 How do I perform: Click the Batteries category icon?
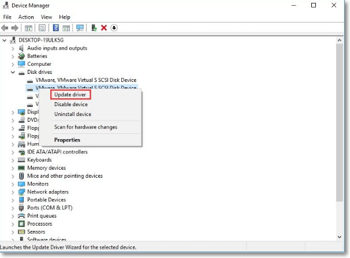click(21, 56)
